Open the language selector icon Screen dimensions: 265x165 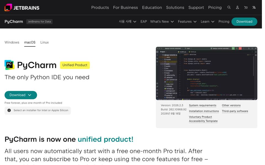point(254,7)
